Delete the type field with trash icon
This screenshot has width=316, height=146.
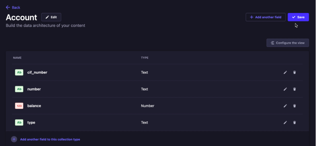pos(294,123)
